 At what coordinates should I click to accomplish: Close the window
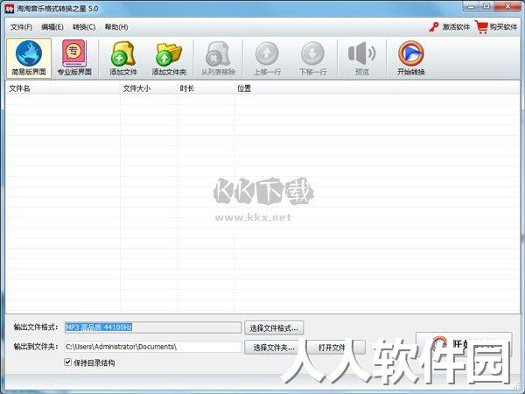pyautogui.click(x=507, y=6)
